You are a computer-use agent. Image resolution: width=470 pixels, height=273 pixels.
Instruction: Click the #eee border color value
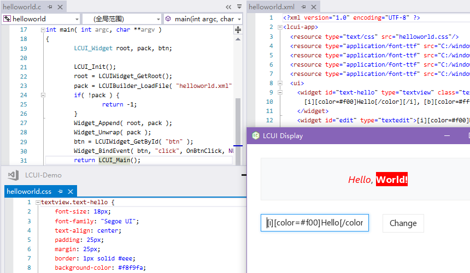125,258
